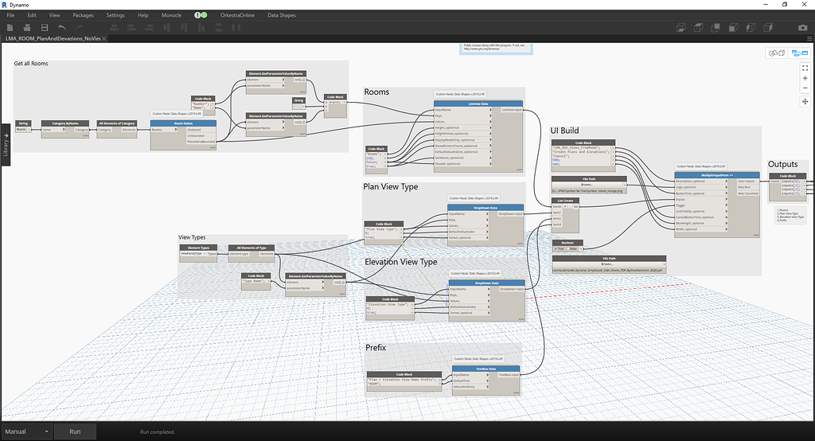
Task: Open the Data Shapes menu
Action: click(x=282, y=15)
